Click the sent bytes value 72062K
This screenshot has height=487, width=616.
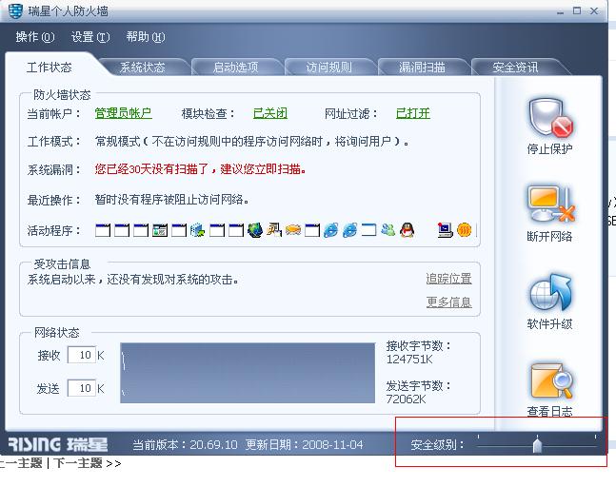click(406, 399)
